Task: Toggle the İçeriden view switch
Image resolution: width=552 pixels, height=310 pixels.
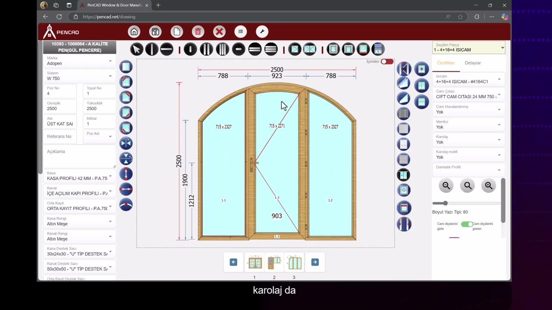Action: coord(387,62)
